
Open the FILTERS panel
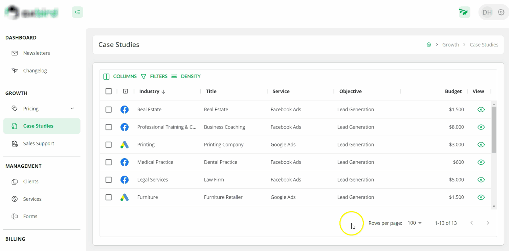click(154, 77)
